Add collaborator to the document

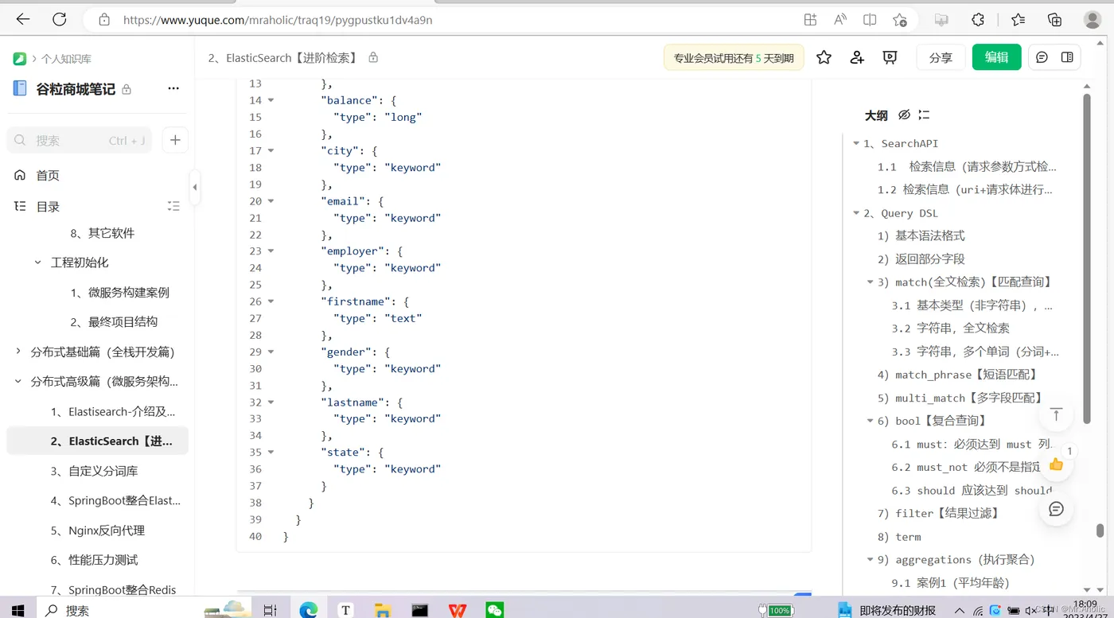coord(857,57)
